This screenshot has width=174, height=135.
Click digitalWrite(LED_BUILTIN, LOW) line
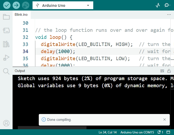click(x=85, y=59)
